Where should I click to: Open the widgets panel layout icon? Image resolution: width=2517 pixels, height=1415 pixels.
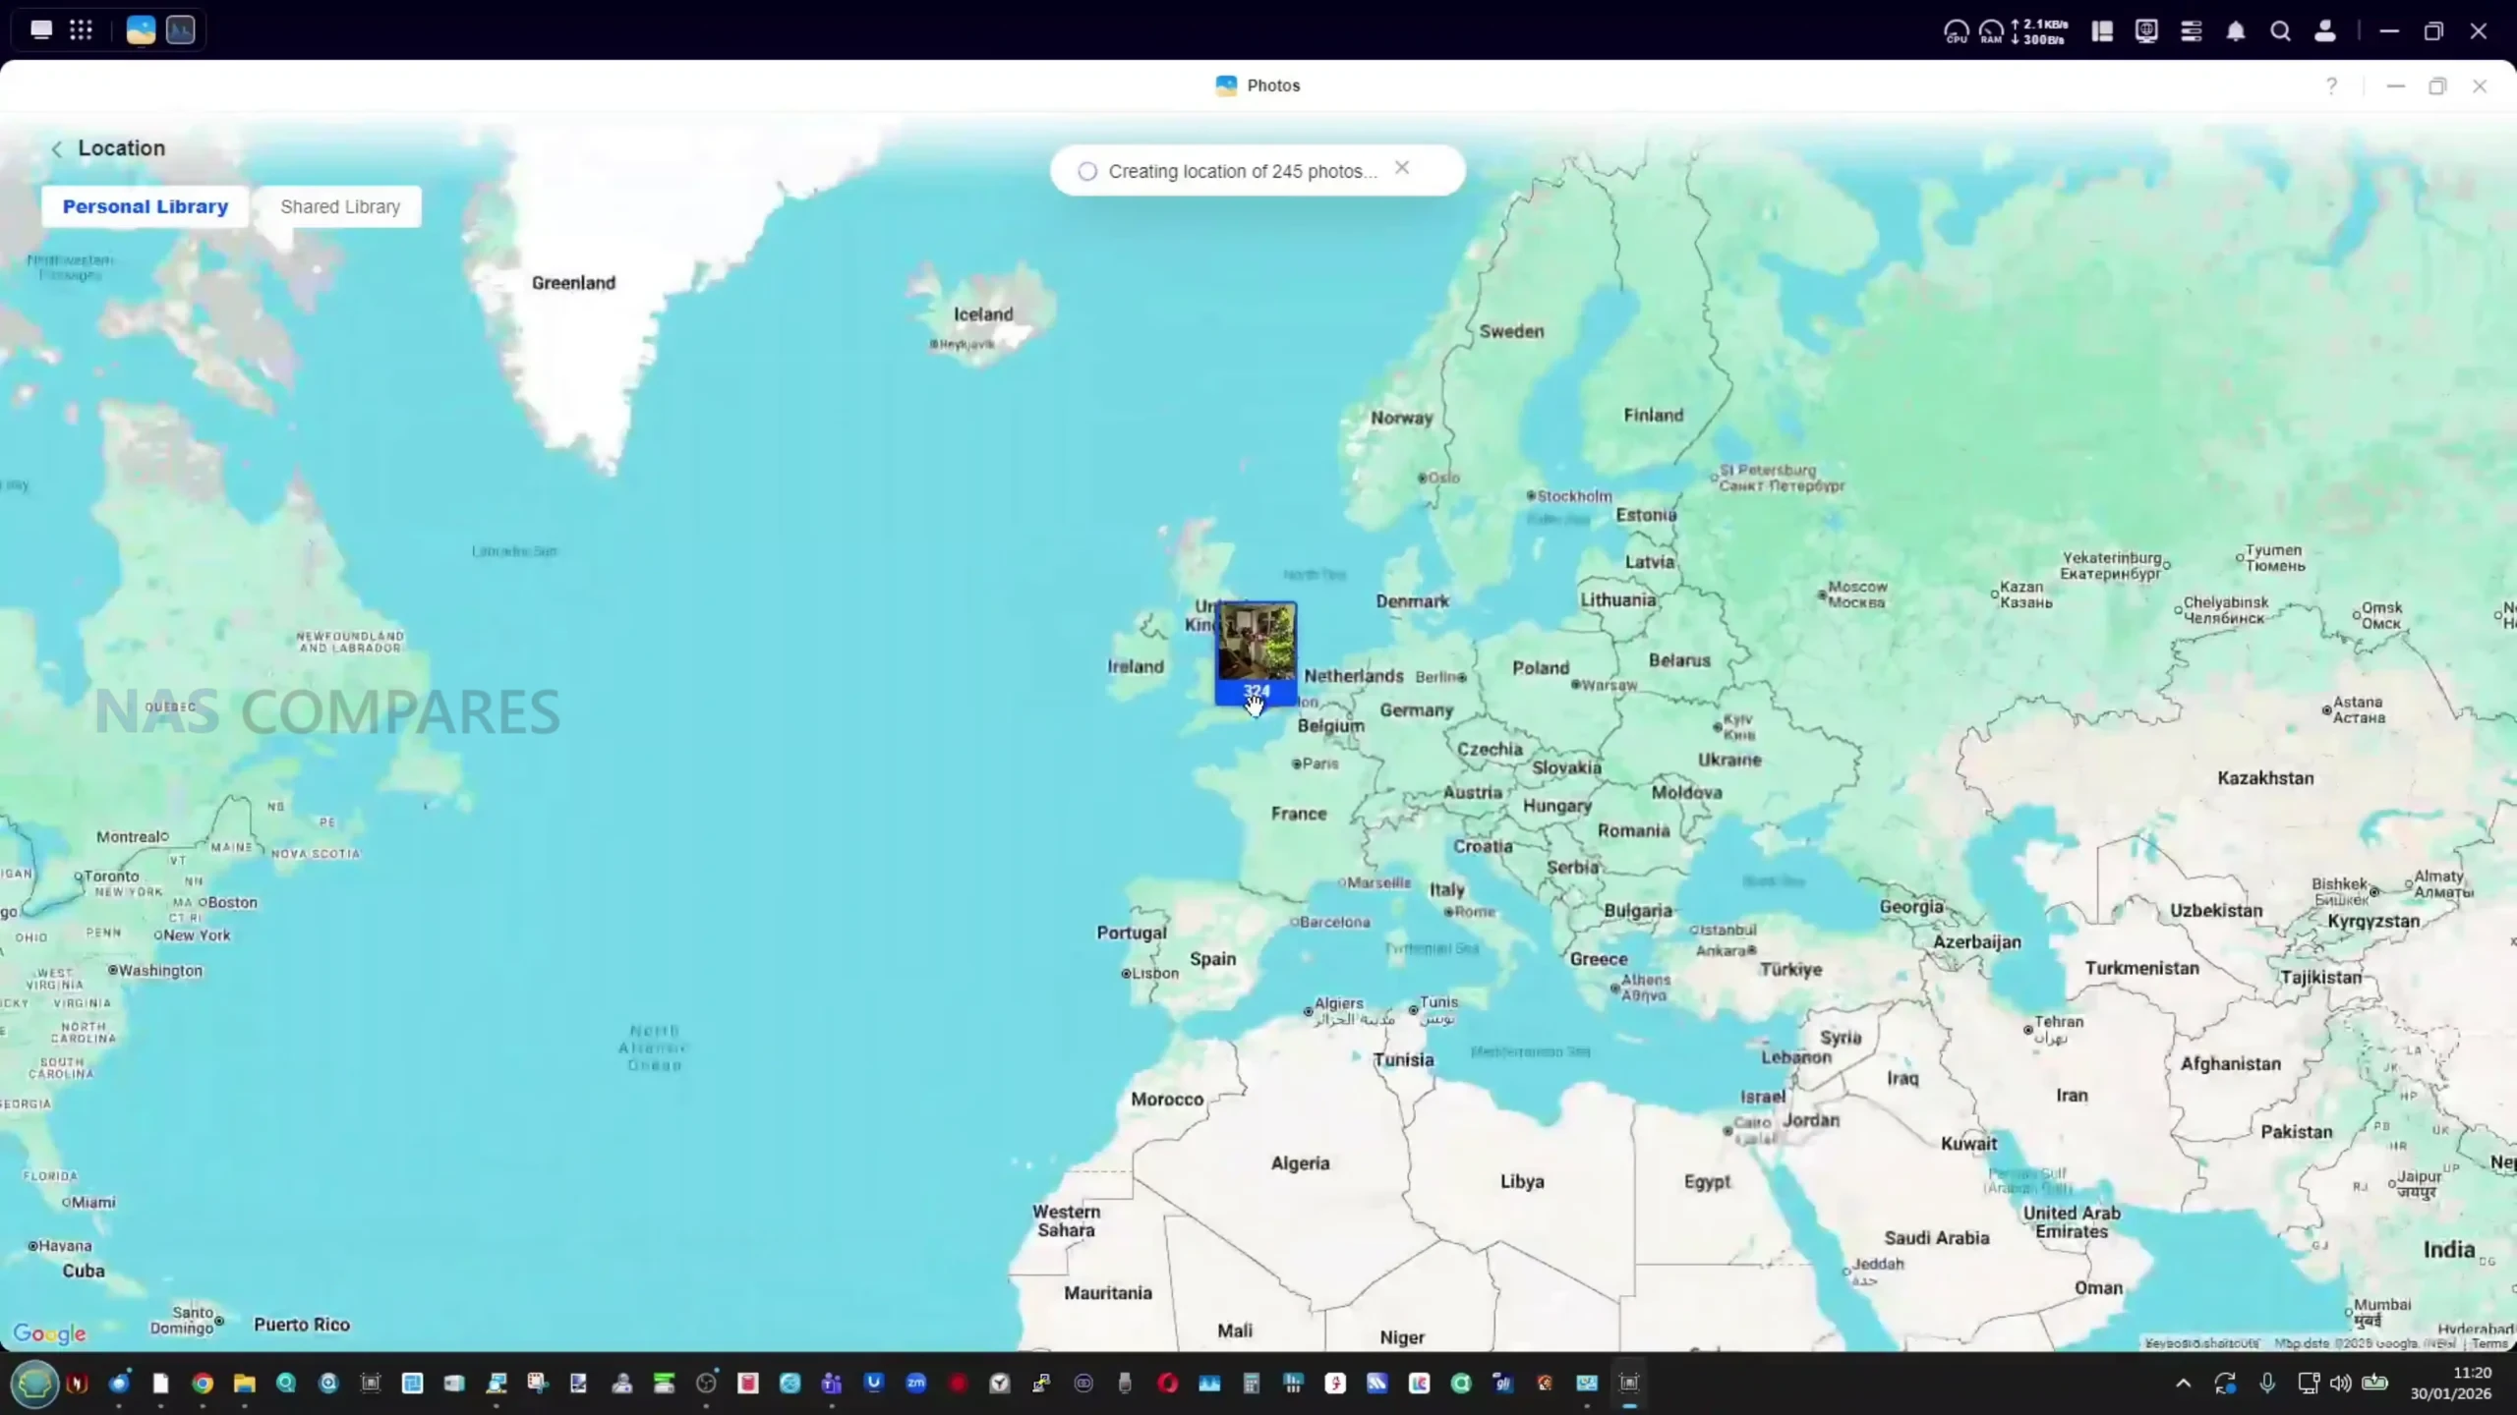click(x=2102, y=31)
